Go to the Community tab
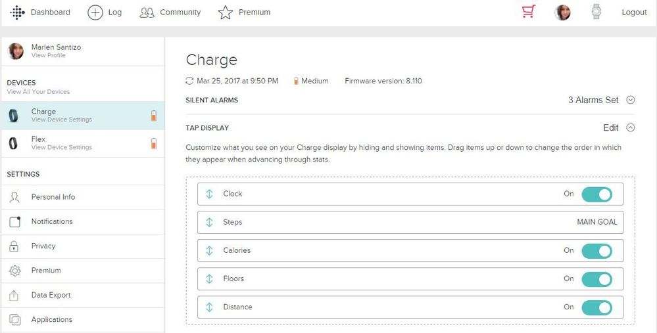 coord(170,12)
